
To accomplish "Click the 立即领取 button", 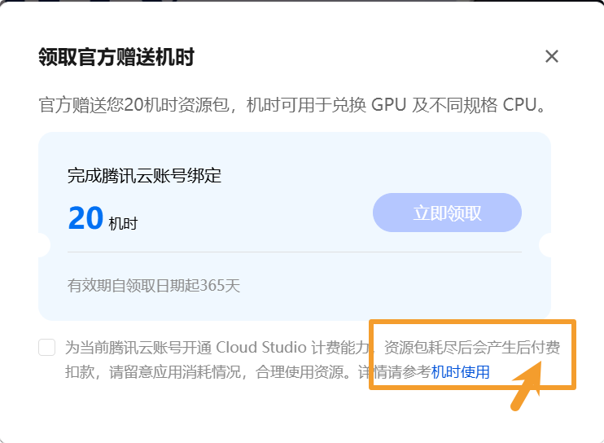I will point(447,213).
